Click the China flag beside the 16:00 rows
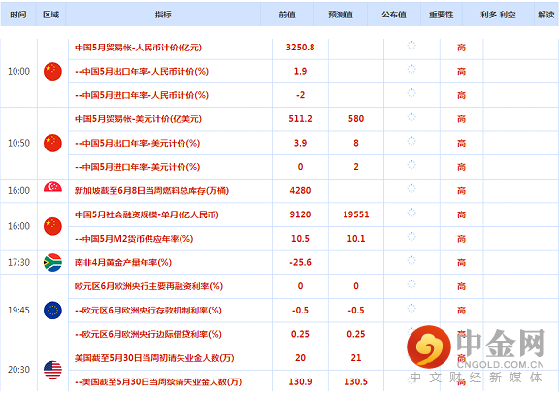This screenshot has width=559, height=395. click(52, 226)
